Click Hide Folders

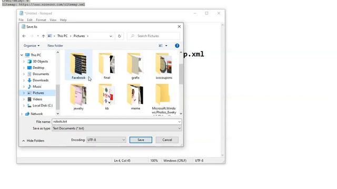click(33, 141)
